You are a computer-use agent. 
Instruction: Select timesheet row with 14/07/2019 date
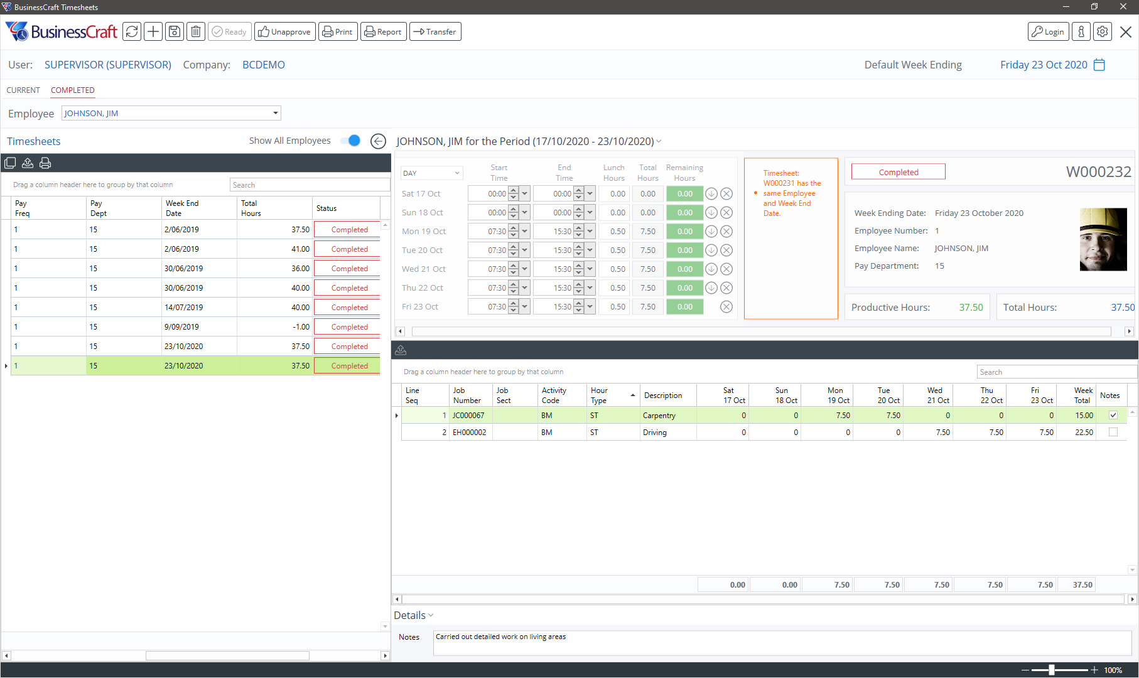195,307
